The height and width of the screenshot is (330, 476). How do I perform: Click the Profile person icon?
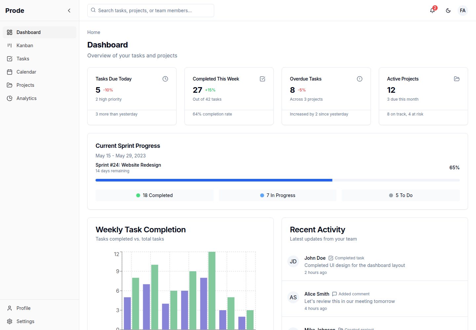(x=10, y=308)
